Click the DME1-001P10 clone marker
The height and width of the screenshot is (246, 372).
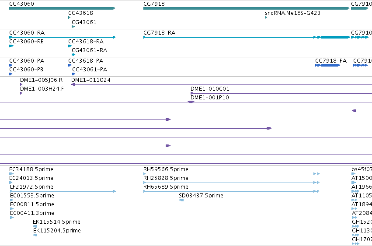pos(191,102)
